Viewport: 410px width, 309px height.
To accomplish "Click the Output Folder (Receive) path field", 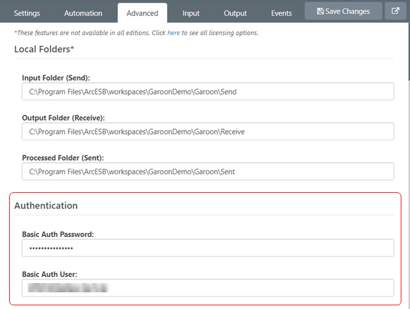I will (x=207, y=131).
